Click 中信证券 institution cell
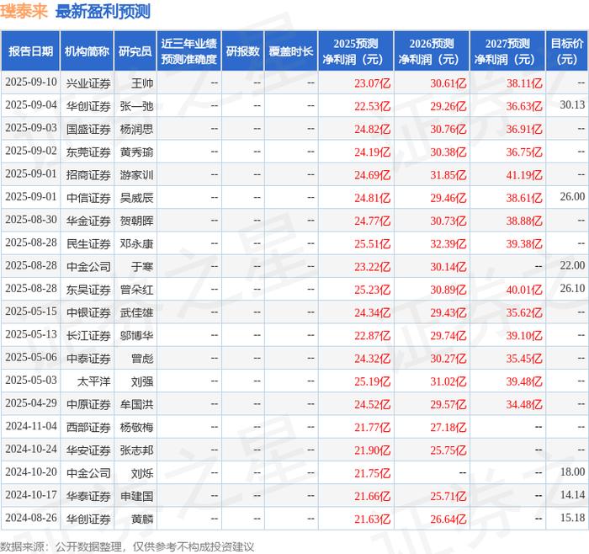The image size is (589, 554). (88, 198)
